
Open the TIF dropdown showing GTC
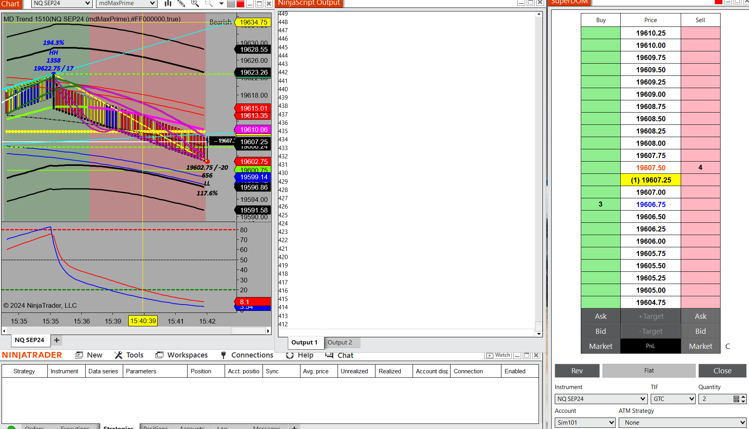673,399
